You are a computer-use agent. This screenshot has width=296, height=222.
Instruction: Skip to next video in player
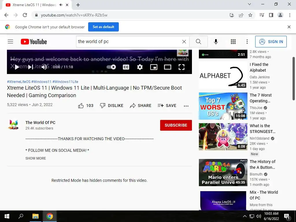(31, 67)
